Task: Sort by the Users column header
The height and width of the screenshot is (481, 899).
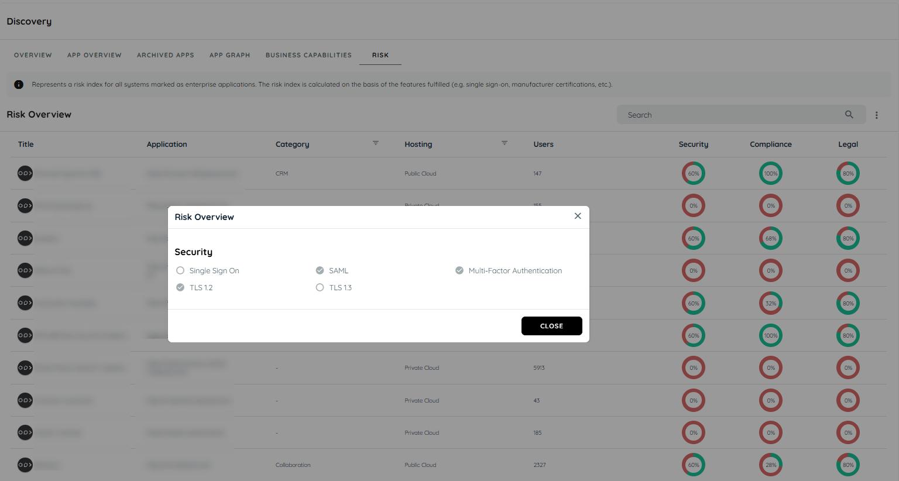Action: 543,144
